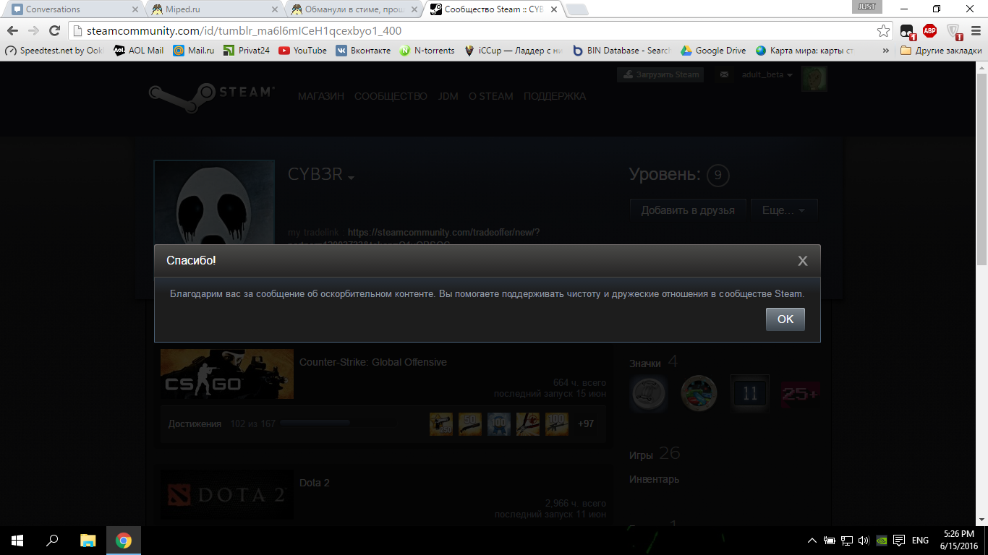This screenshot has height=555, width=988.
Task: Open the volume control in the tray
Action: click(864, 541)
